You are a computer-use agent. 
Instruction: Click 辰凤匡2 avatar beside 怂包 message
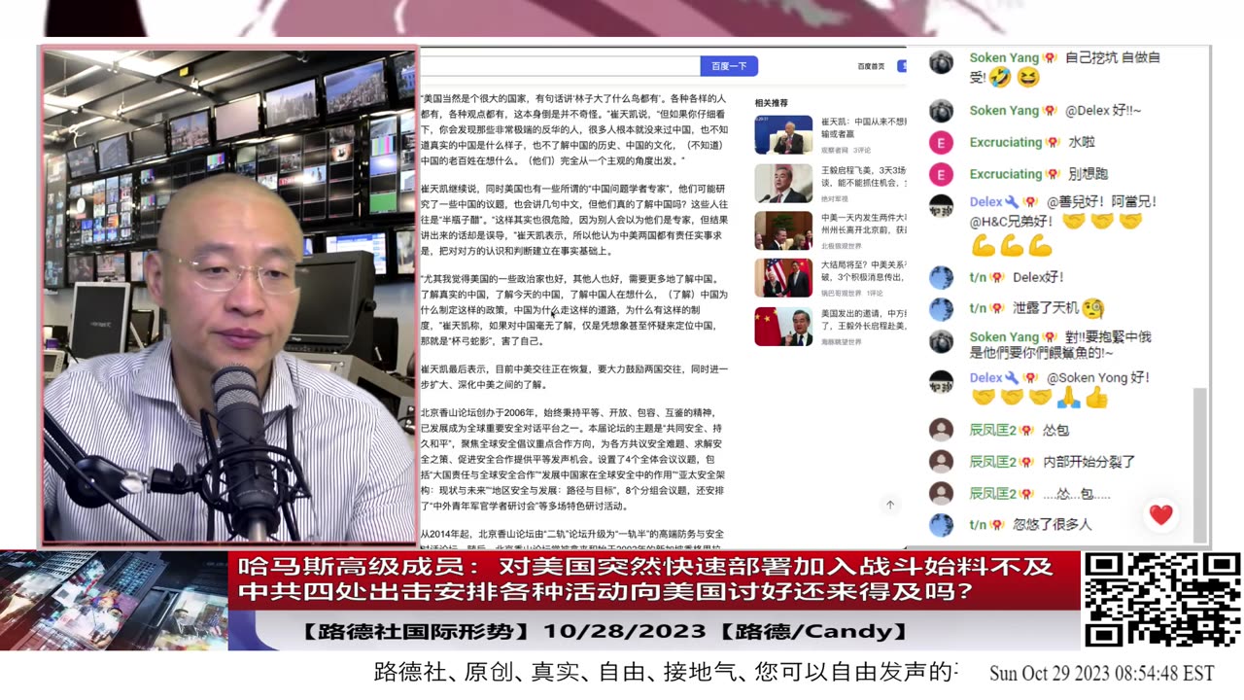point(941,430)
